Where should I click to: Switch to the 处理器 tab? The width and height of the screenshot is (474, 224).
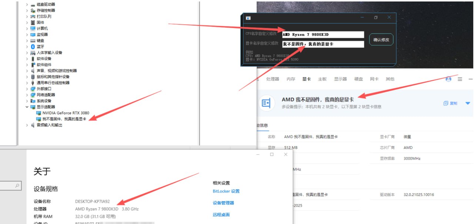click(x=273, y=79)
